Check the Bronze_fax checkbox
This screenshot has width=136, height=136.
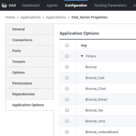pyautogui.click(x=67, y=110)
